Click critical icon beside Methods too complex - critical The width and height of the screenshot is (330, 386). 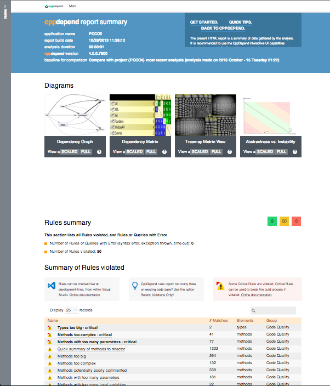[x=50, y=335]
